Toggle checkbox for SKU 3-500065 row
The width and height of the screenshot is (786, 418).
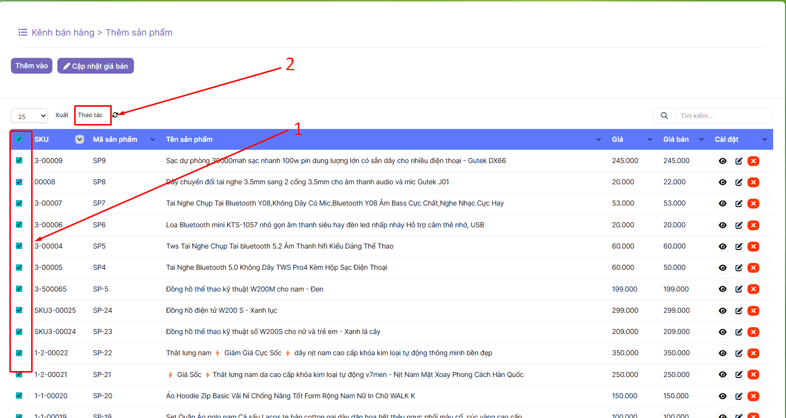coord(19,289)
